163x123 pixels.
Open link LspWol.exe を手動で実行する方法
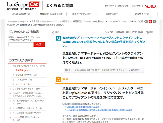coord(83,107)
